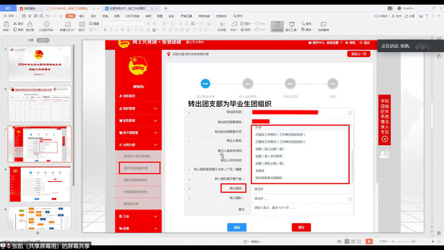Toggle italic formatting in ribbon

pos(111,29)
